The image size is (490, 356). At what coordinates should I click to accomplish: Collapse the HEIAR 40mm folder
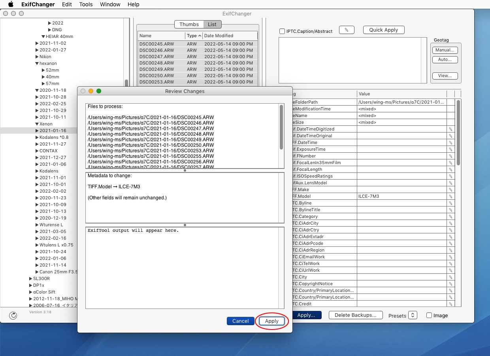pos(43,36)
